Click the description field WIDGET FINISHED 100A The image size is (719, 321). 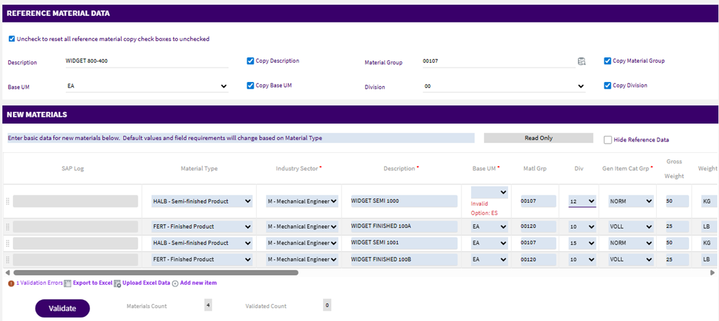404,227
